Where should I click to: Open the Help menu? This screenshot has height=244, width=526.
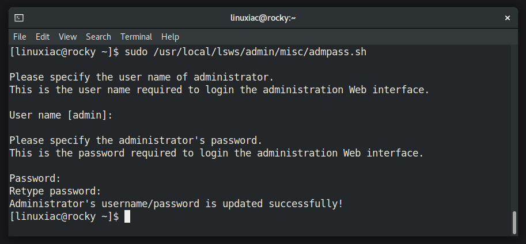tap(170, 36)
